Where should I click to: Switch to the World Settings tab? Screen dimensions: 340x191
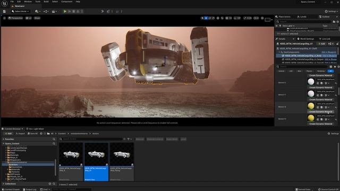[x=306, y=39]
